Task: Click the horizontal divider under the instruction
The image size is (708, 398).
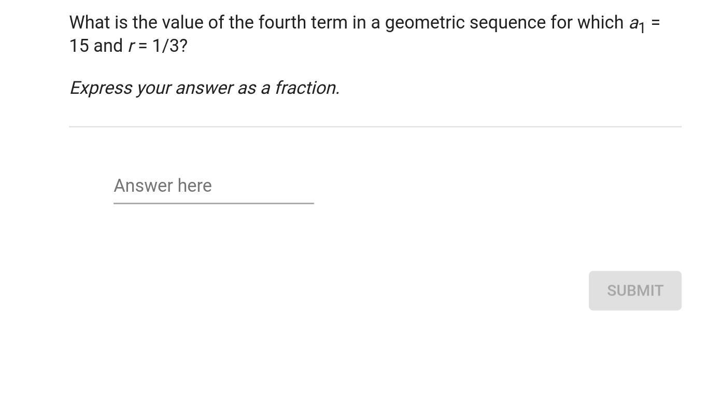Action: click(375, 126)
